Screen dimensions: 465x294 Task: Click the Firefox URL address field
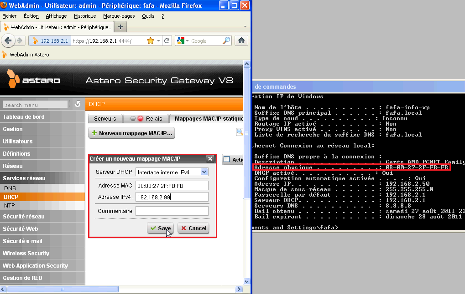click(x=109, y=41)
